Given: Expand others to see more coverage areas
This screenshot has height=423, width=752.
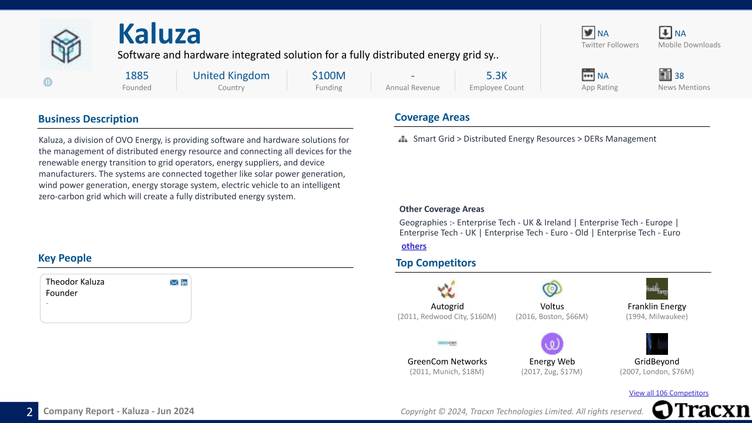Looking at the screenshot, I should 414,246.
